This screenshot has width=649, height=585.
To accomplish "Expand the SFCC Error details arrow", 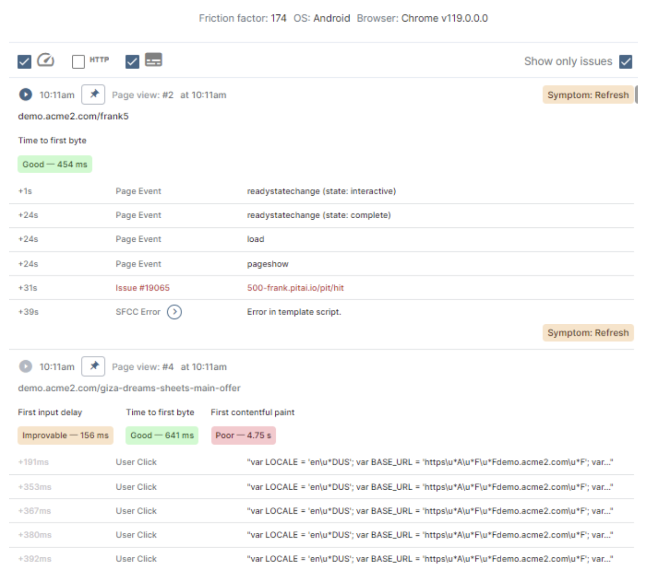I will (x=174, y=312).
